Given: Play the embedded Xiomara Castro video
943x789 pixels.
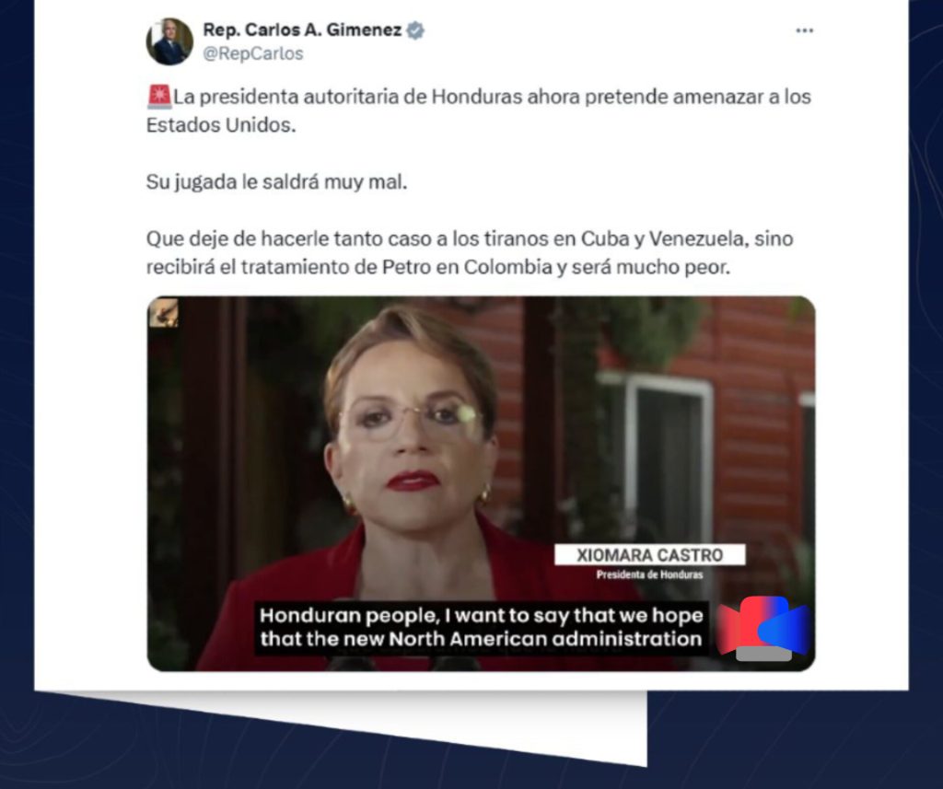Looking at the screenshot, I should coord(481,483).
